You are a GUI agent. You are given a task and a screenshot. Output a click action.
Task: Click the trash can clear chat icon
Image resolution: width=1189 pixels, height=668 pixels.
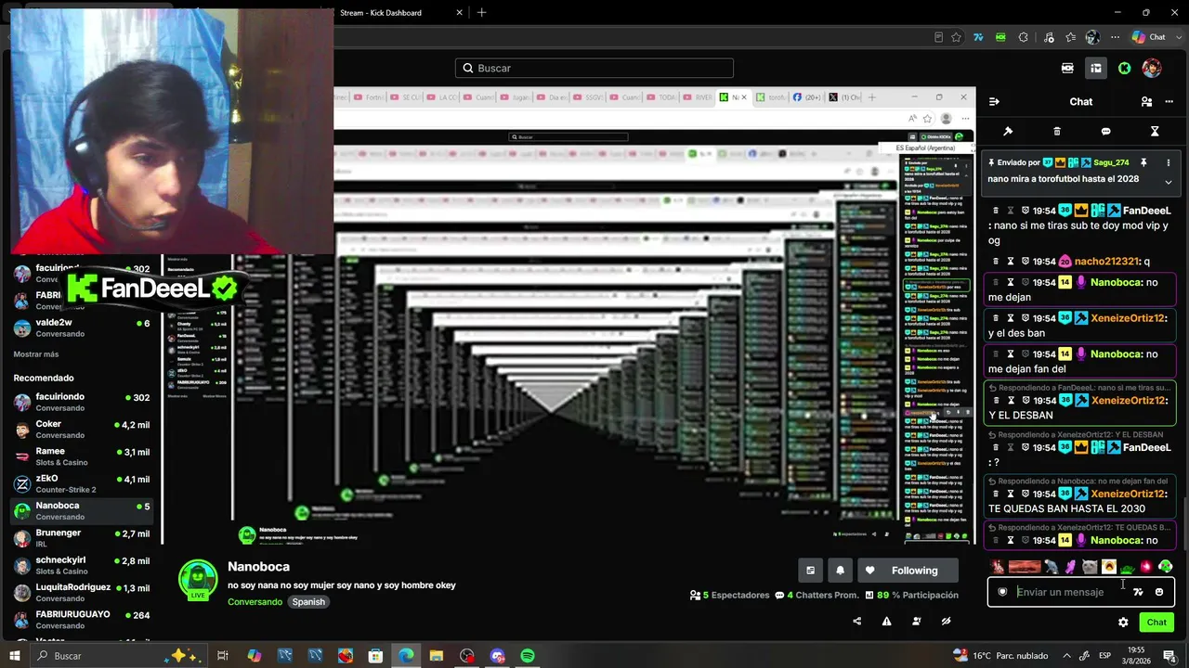(x=1057, y=132)
